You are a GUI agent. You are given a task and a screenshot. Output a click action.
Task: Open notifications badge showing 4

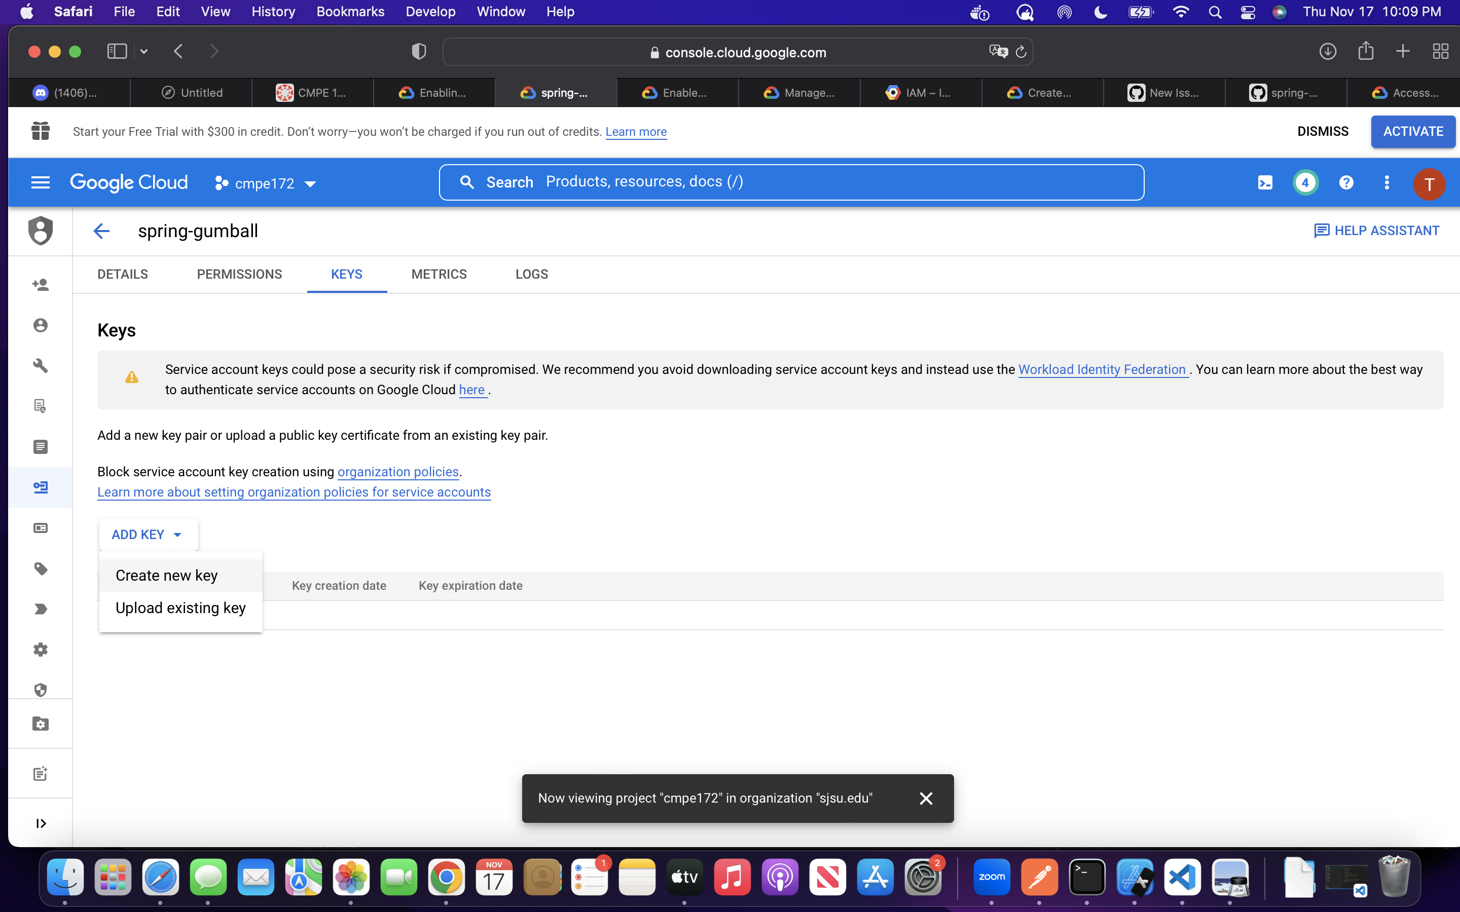pos(1305,183)
